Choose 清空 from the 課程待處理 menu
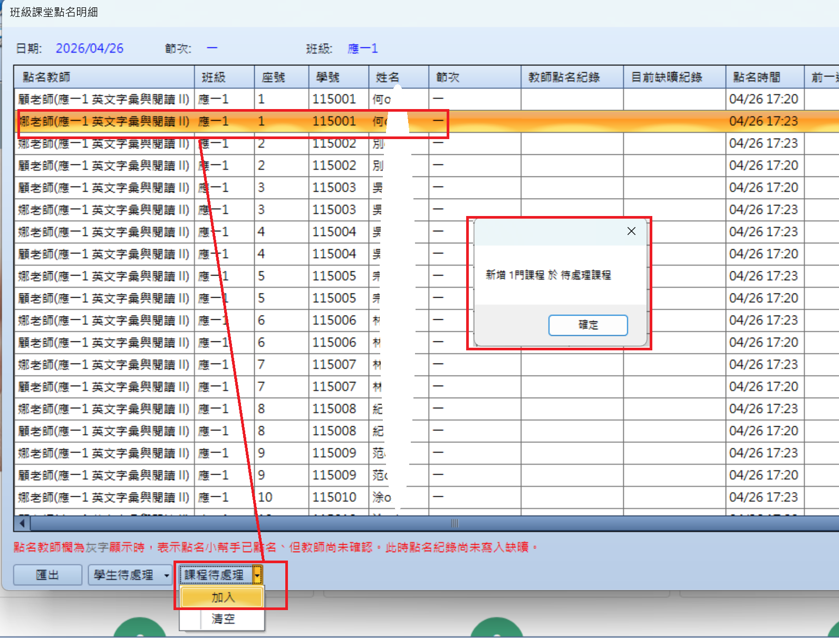The image size is (839, 638). click(222, 619)
